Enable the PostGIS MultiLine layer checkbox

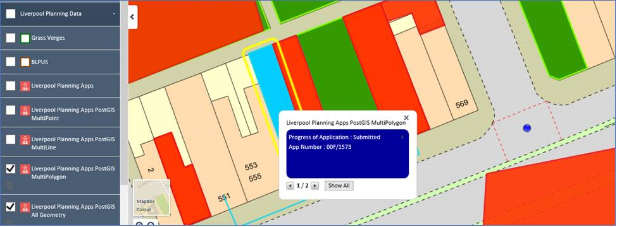pos(11,139)
